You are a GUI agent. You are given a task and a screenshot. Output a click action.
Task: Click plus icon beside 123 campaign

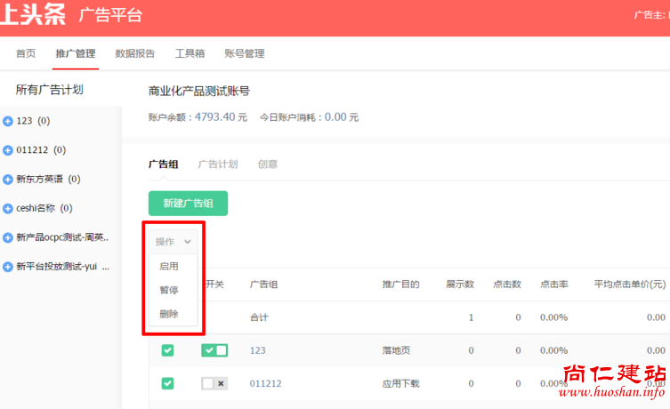8,121
